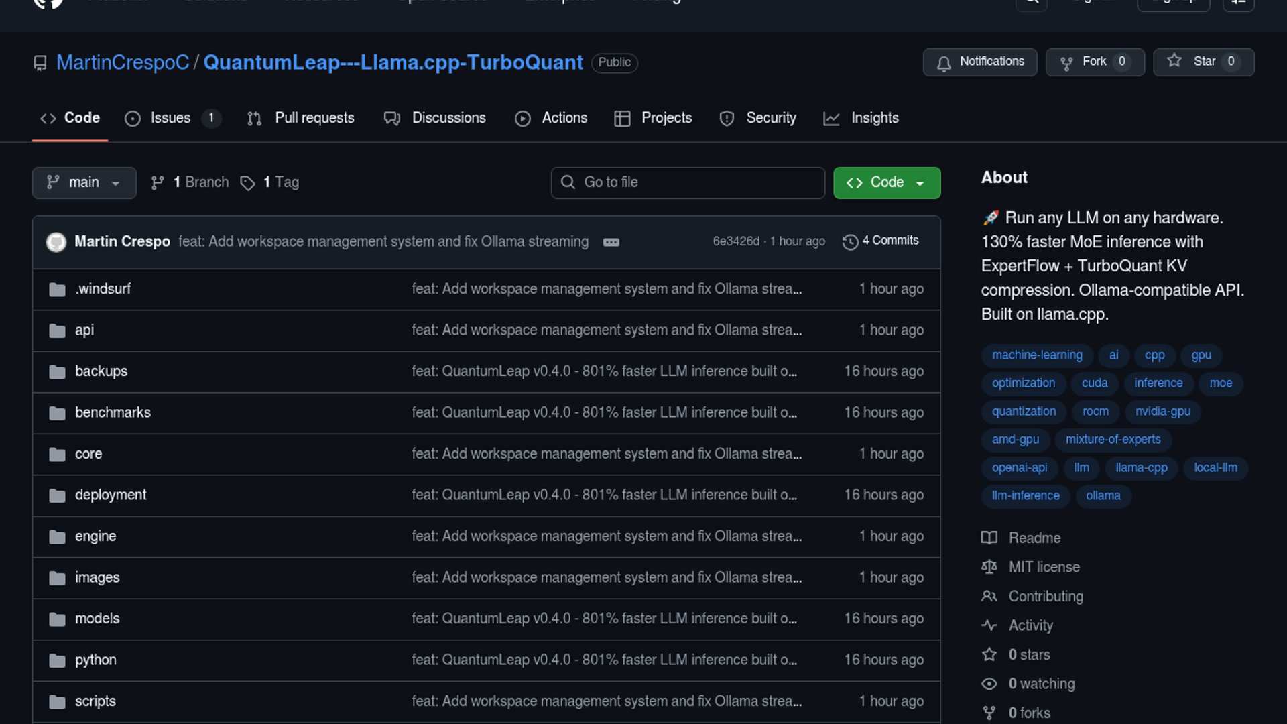The image size is (1287, 724).
Task: Open commit history clock icon
Action: [x=850, y=241]
